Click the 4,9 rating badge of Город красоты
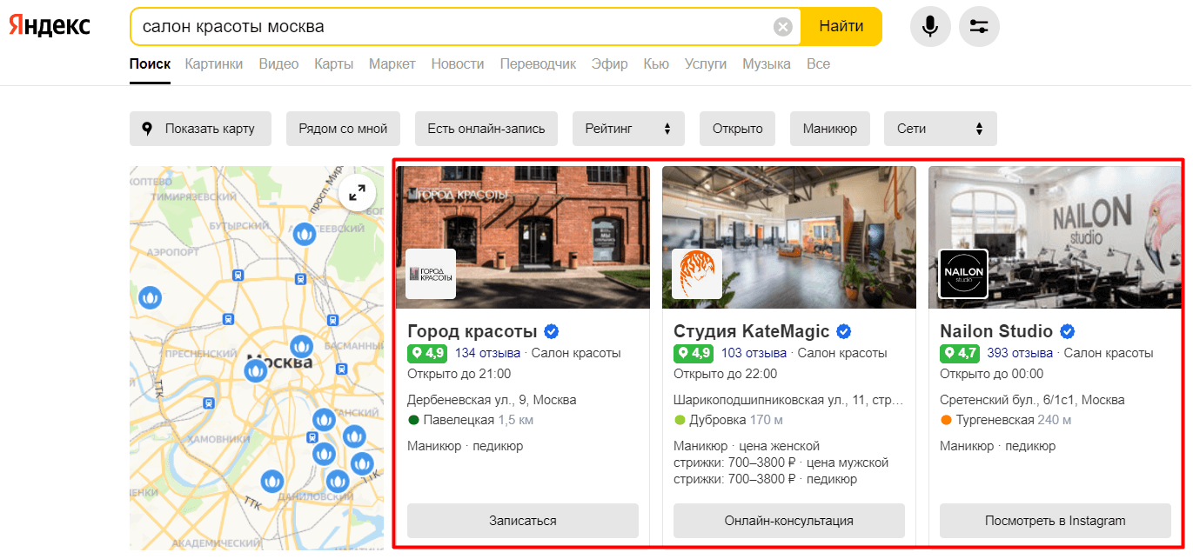 pyautogui.click(x=427, y=353)
